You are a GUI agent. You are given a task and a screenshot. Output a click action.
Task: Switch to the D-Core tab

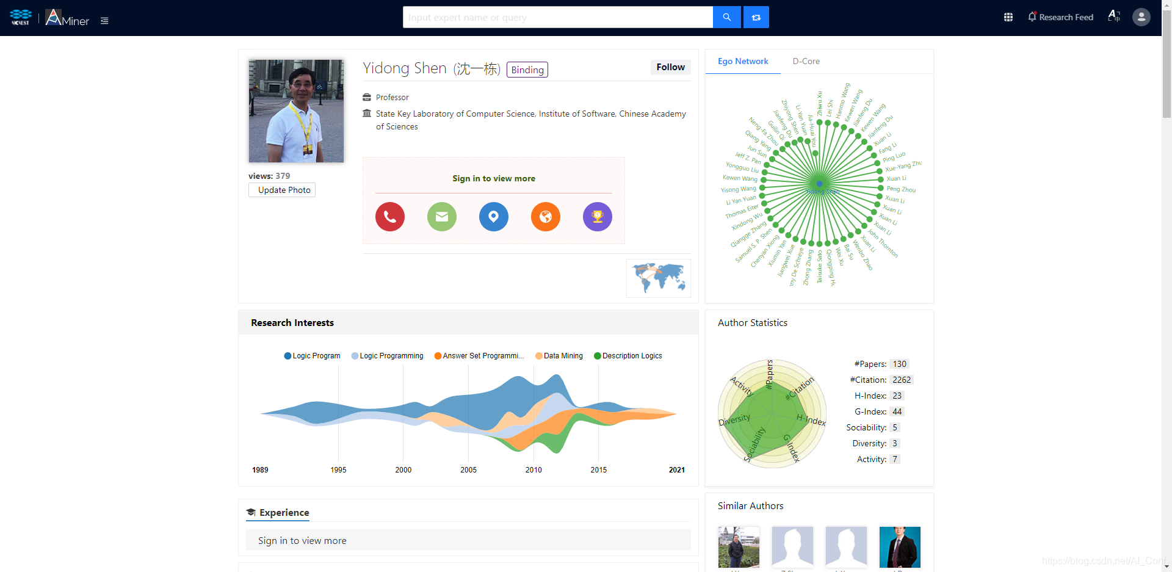click(806, 61)
